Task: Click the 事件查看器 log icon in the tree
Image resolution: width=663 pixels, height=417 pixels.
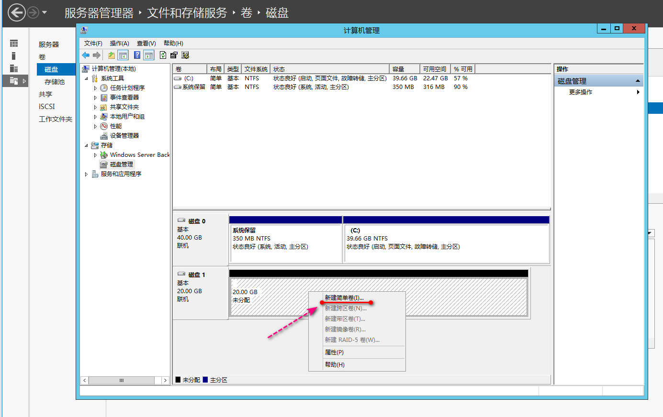Action: click(104, 98)
